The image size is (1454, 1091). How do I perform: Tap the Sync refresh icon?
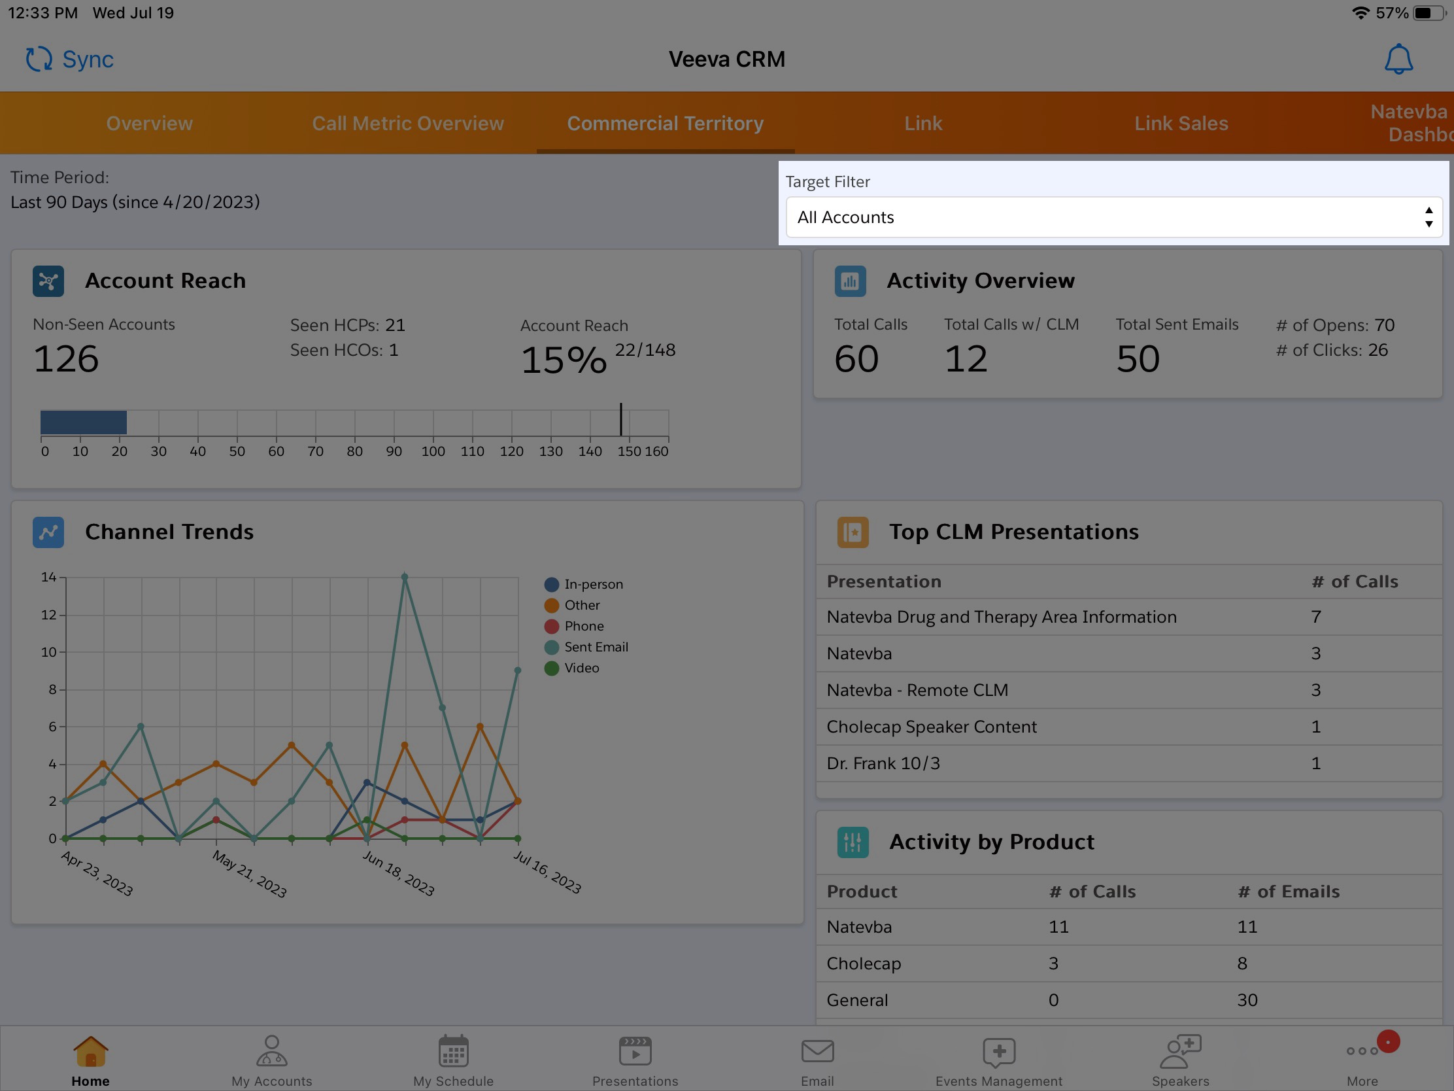[x=39, y=59]
